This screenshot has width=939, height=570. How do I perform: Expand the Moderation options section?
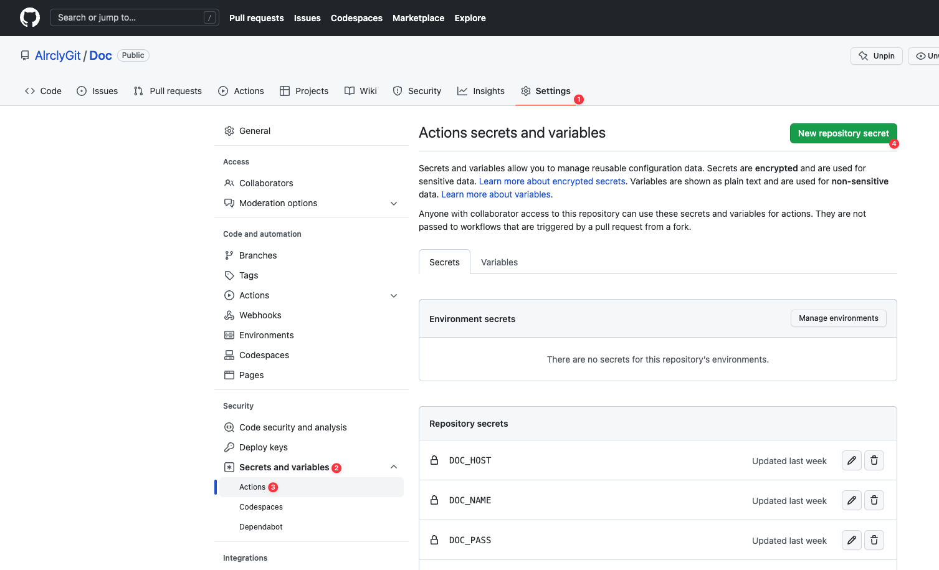pos(393,204)
